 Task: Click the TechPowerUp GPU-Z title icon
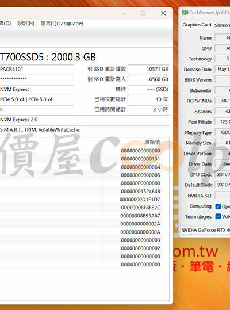point(185,13)
